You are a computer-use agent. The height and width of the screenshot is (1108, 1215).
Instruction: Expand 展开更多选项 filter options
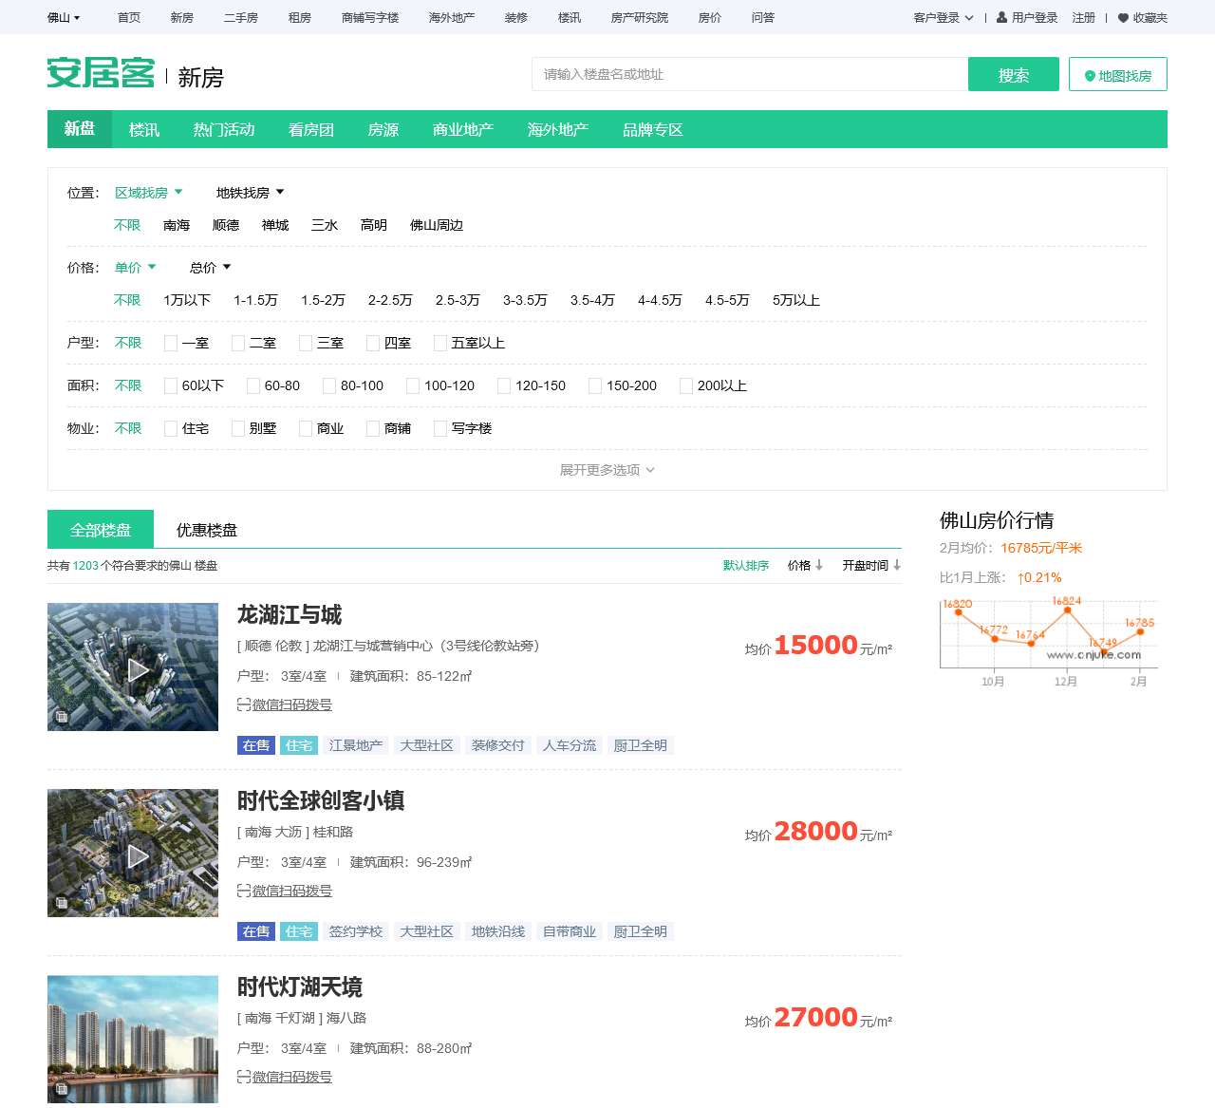607,470
